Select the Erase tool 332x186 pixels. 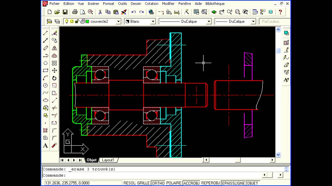[x=54, y=33]
